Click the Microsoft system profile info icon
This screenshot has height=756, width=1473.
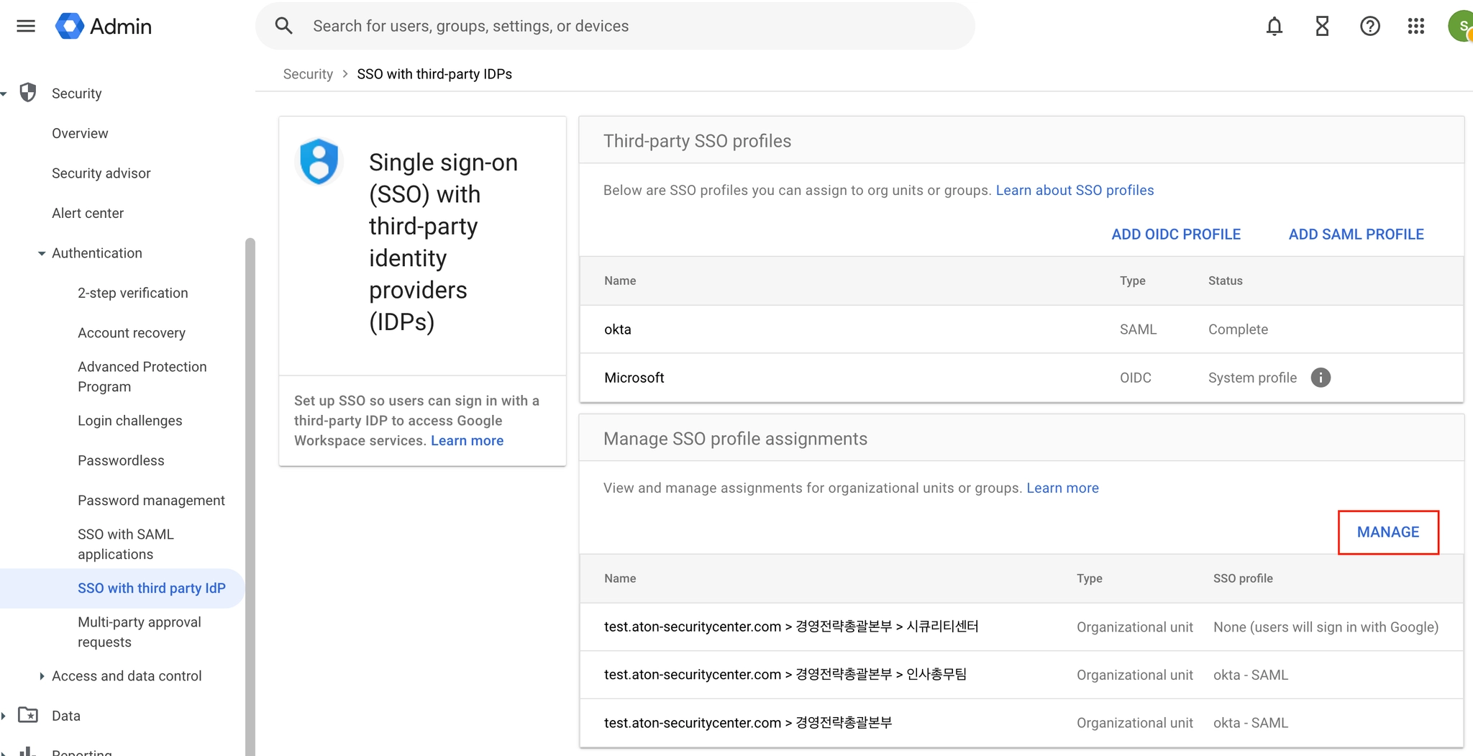pyautogui.click(x=1321, y=378)
